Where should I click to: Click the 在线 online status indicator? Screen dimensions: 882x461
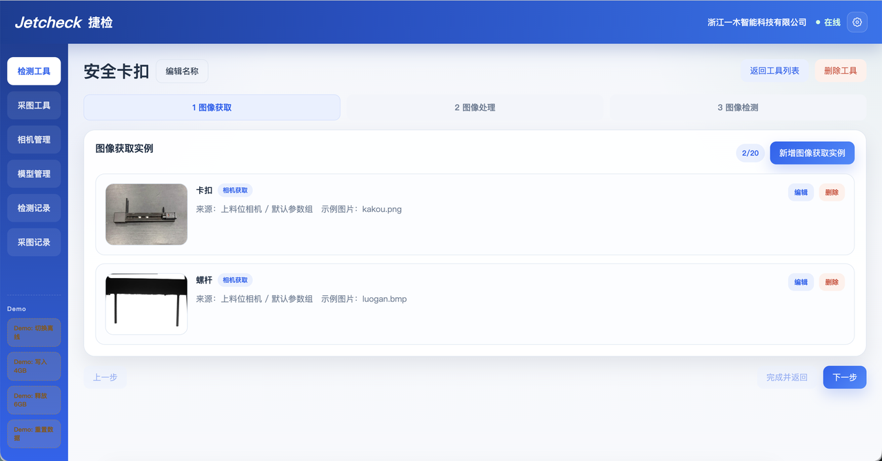pyautogui.click(x=828, y=23)
